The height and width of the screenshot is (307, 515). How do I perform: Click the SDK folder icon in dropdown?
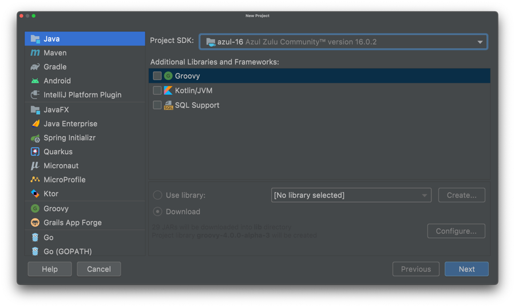[x=211, y=42]
